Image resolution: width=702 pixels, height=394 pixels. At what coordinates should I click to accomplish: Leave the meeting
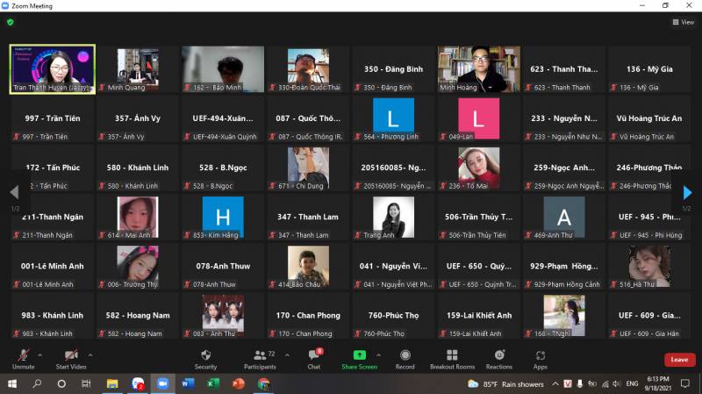click(x=679, y=360)
